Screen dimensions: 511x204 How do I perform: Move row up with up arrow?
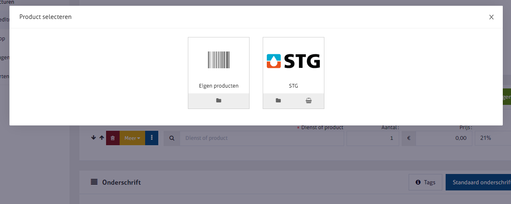(102, 138)
